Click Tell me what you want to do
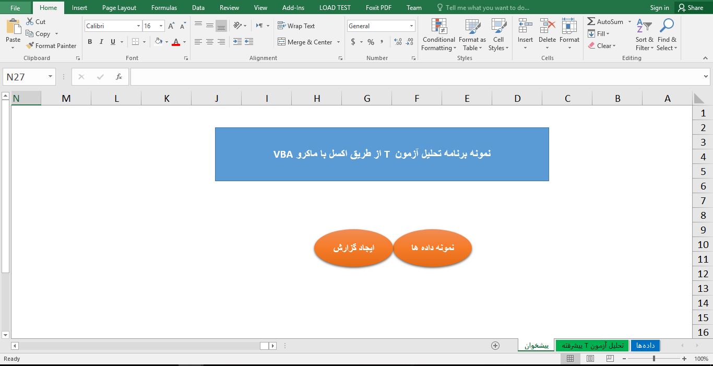This screenshot has height=366, width=713. click(x=483, y=8)
